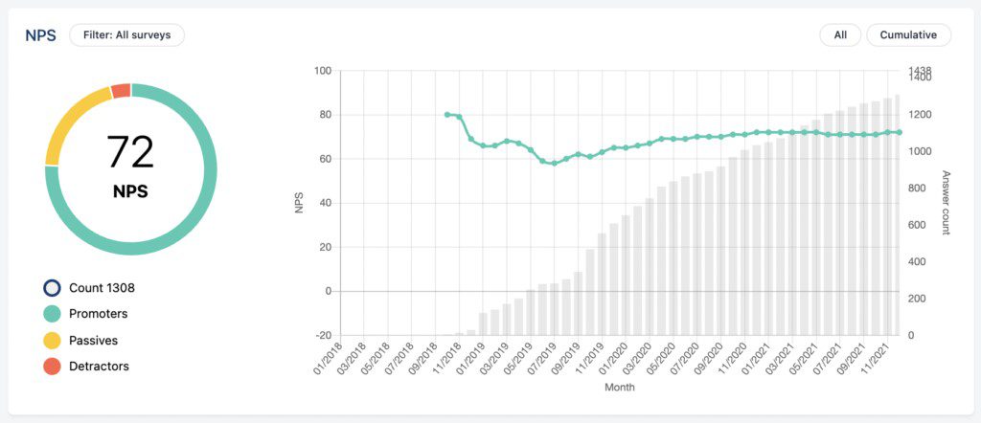Select the last data point on the NPS line

click(899, 132)
